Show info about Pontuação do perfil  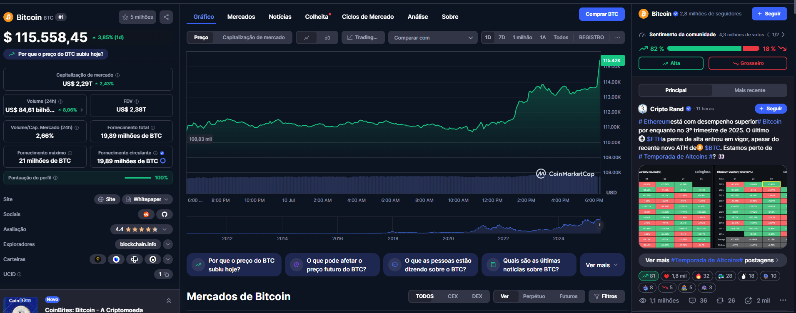[x=55, y=178]
